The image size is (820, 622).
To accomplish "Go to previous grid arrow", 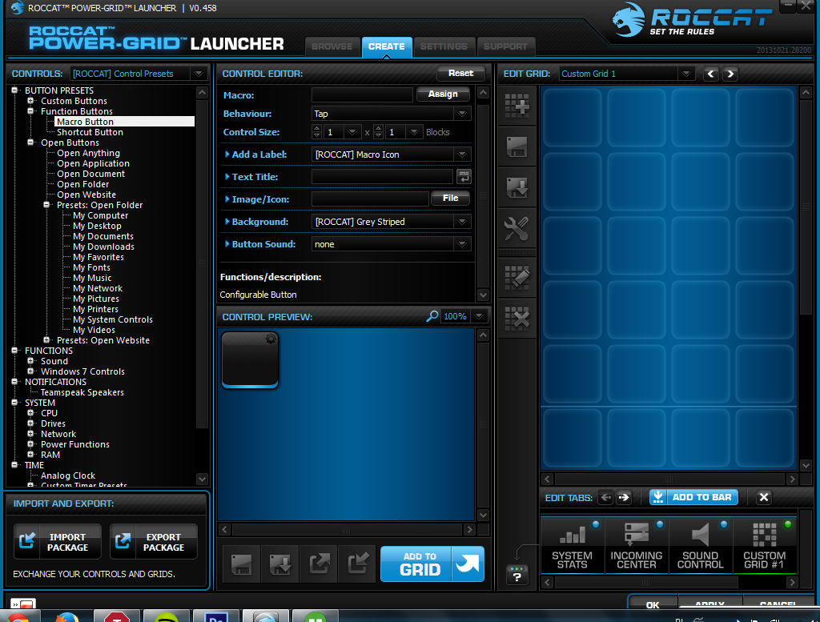I will click(711, 74).
